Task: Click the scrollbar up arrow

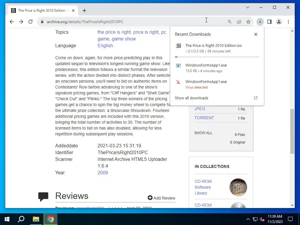Action: [292, 31]
